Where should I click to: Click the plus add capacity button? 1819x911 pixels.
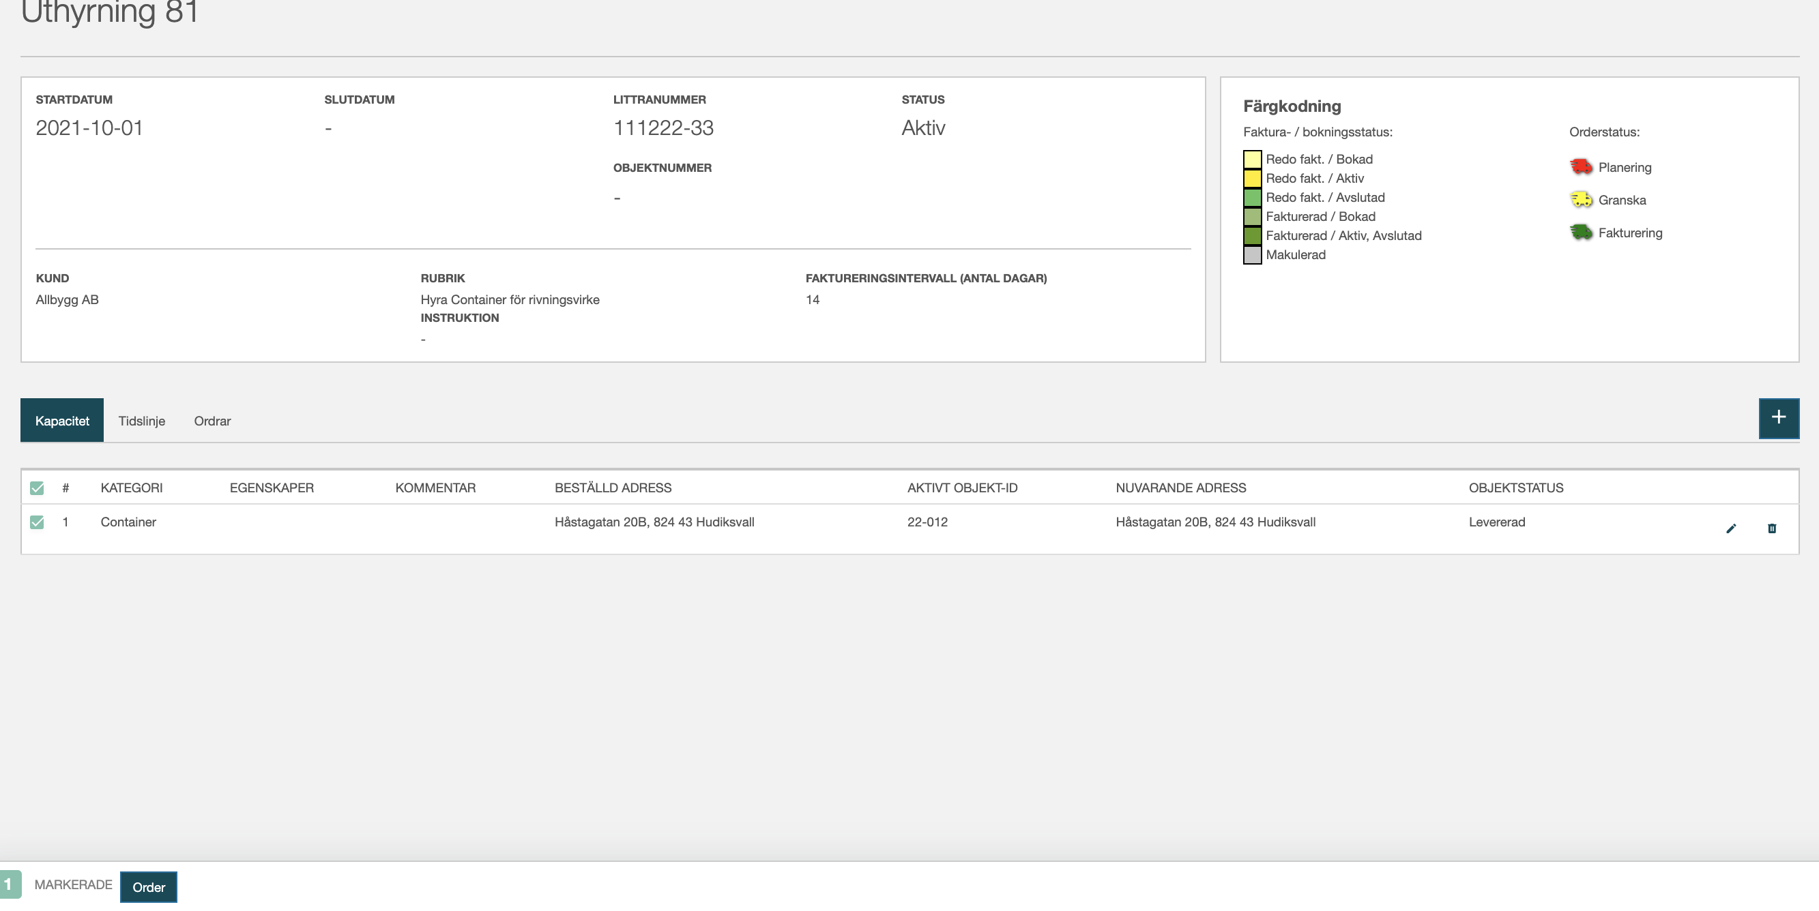pos(1779,418)
